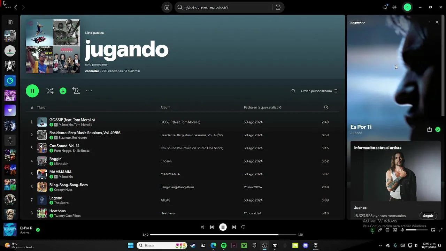
Task: Invite collaborators to the playlist
Action: 76,91
